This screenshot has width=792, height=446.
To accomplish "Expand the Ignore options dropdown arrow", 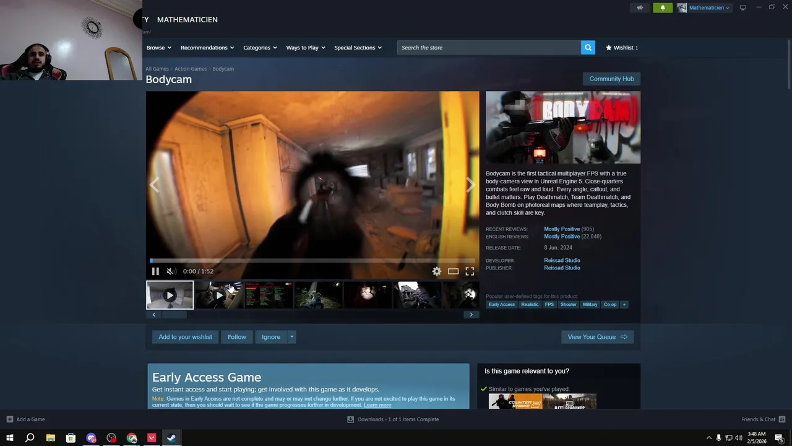I will [292, 337].
